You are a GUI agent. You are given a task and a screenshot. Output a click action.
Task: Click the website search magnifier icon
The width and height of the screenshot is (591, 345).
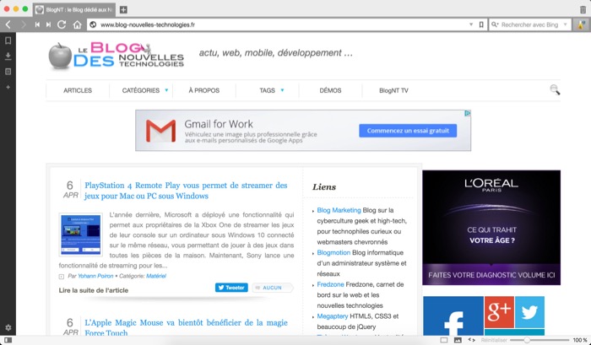pyautogui.click(x=555, y=89)
